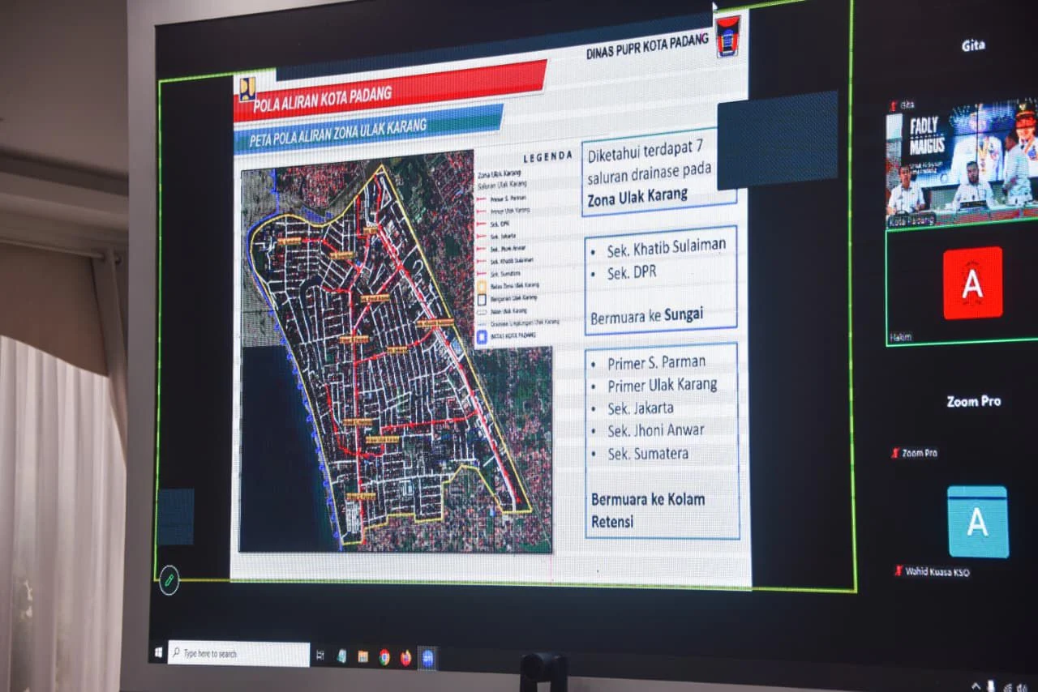Image resolution: width=1038 pixels, height=692 pixels.
Task: Click the Windows Start button
Action: [157, 651]
